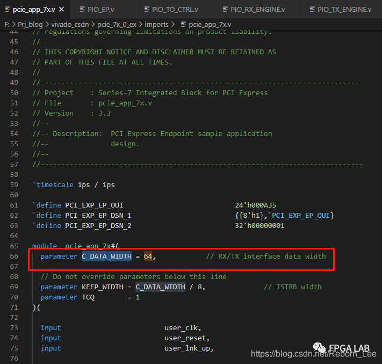
Task: Click 'Series-7 Integrated Block for PCI Express' comment
Action: pos(183,93)
